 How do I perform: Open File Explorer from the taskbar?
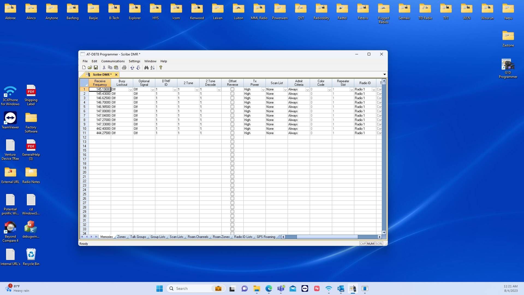coord(257,288)
